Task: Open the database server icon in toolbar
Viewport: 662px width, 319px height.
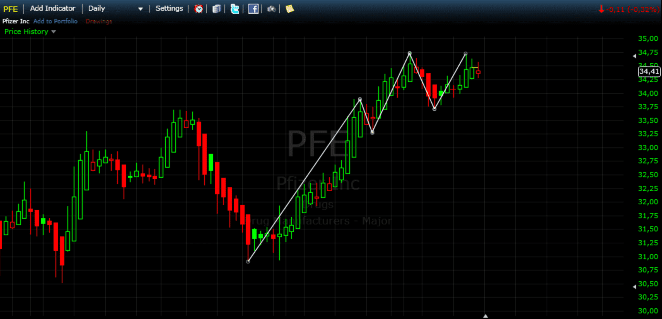Action: 217,9
